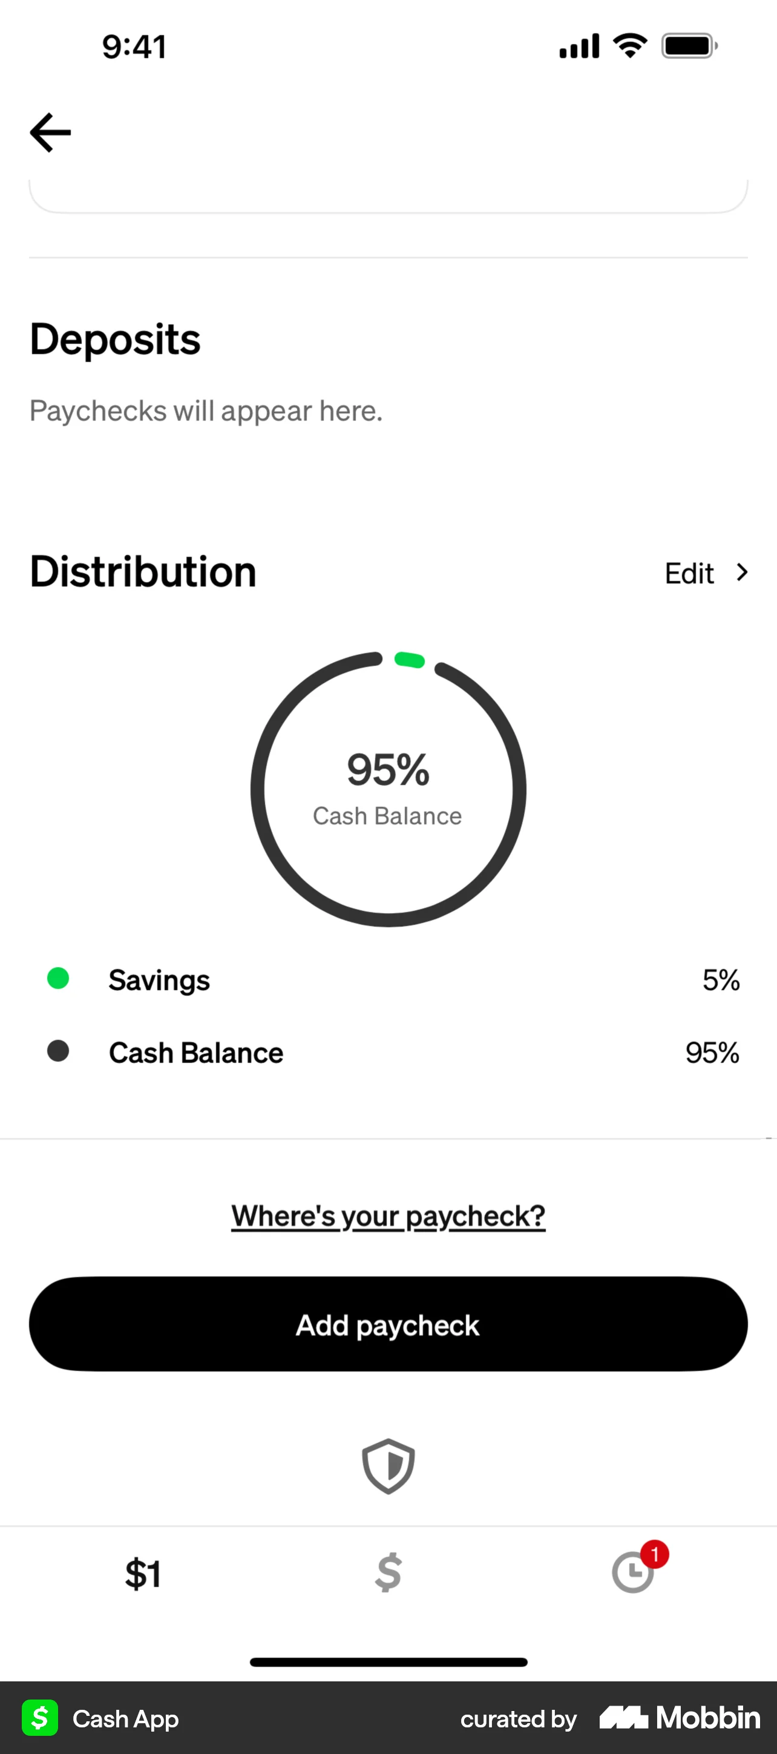Tap the Savings 5% row
The height and width of the screenshot is (1754, 777).
(x=387, y=979)
